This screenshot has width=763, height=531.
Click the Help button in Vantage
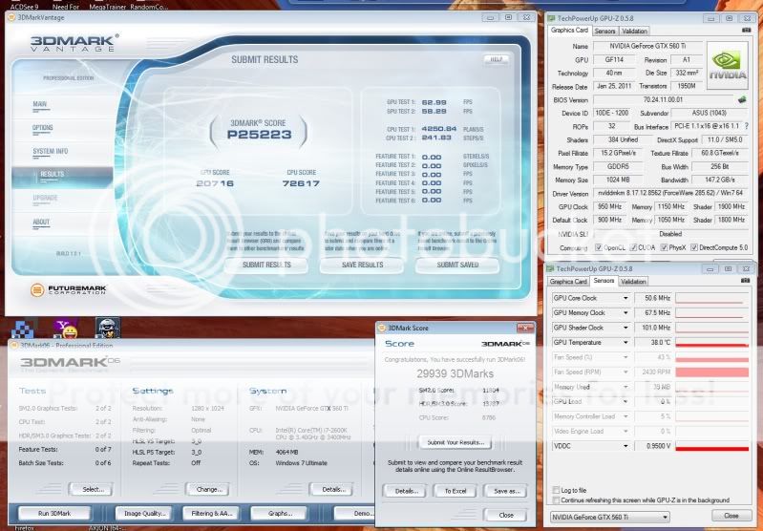coord(496,59)
